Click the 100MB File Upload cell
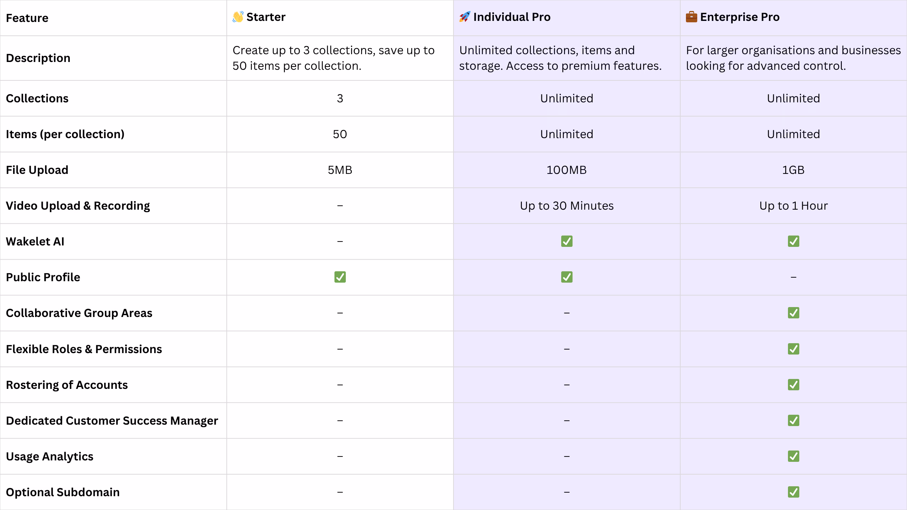This screenshot has height=510, width=907. [567, 170]
